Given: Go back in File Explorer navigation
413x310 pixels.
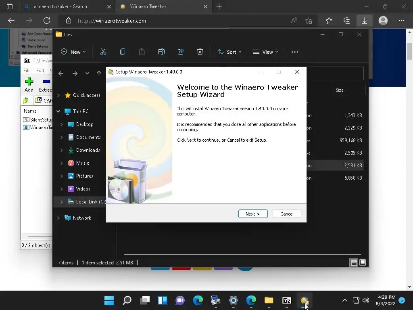Looking at the screenshot, I should point(61,73).
